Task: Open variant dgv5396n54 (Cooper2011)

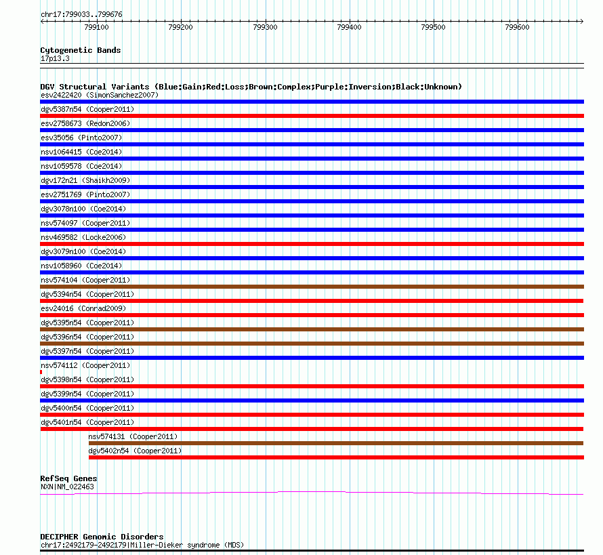Action: [x=87, y=337]
